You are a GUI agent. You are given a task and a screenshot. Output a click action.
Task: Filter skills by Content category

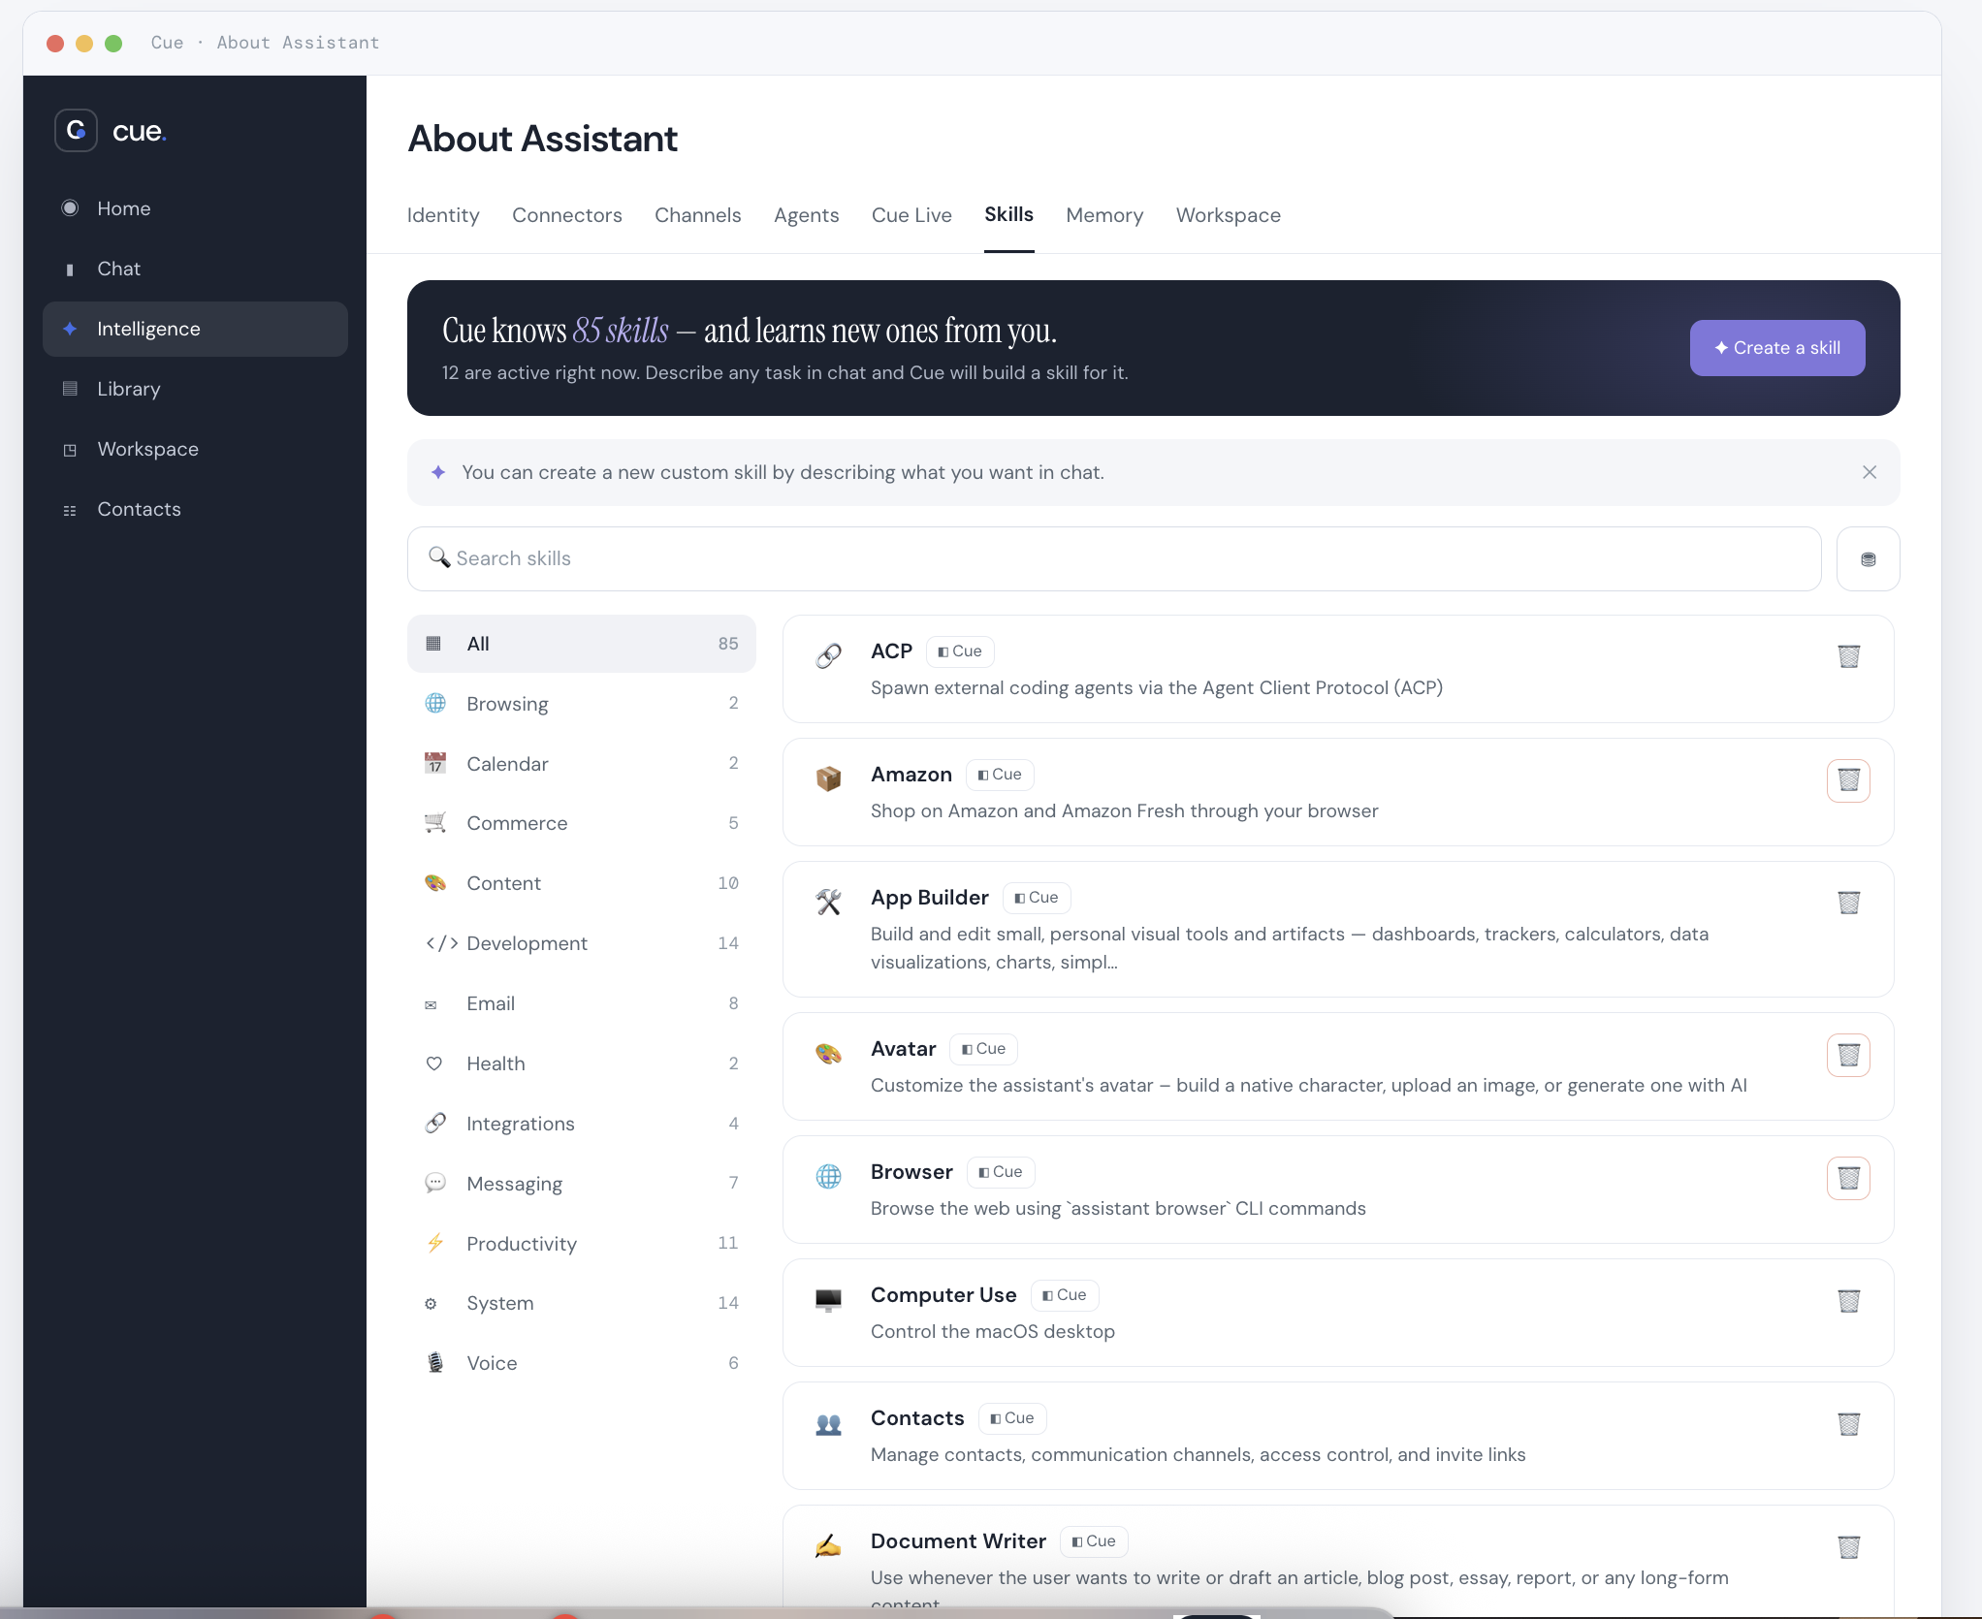[x=581, y=883]
